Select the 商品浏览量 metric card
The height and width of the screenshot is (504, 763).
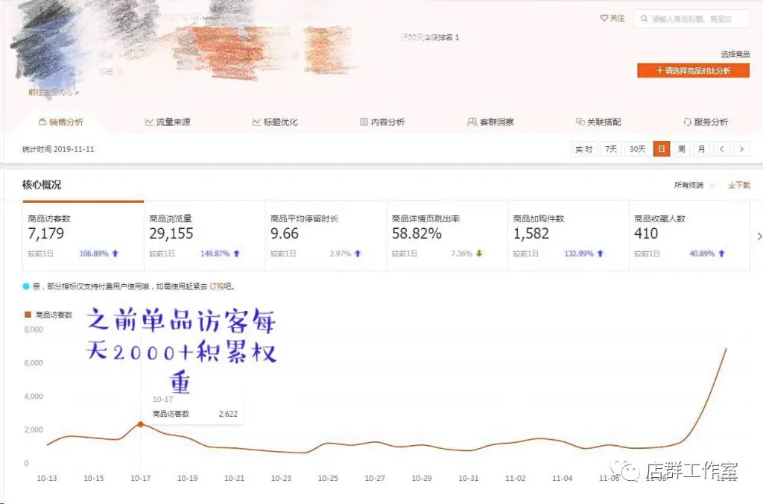click(x=204, y=235)
